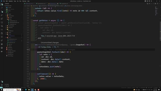
Task: Open File Explorer from taskbar
Action: (x=29, y=90)
